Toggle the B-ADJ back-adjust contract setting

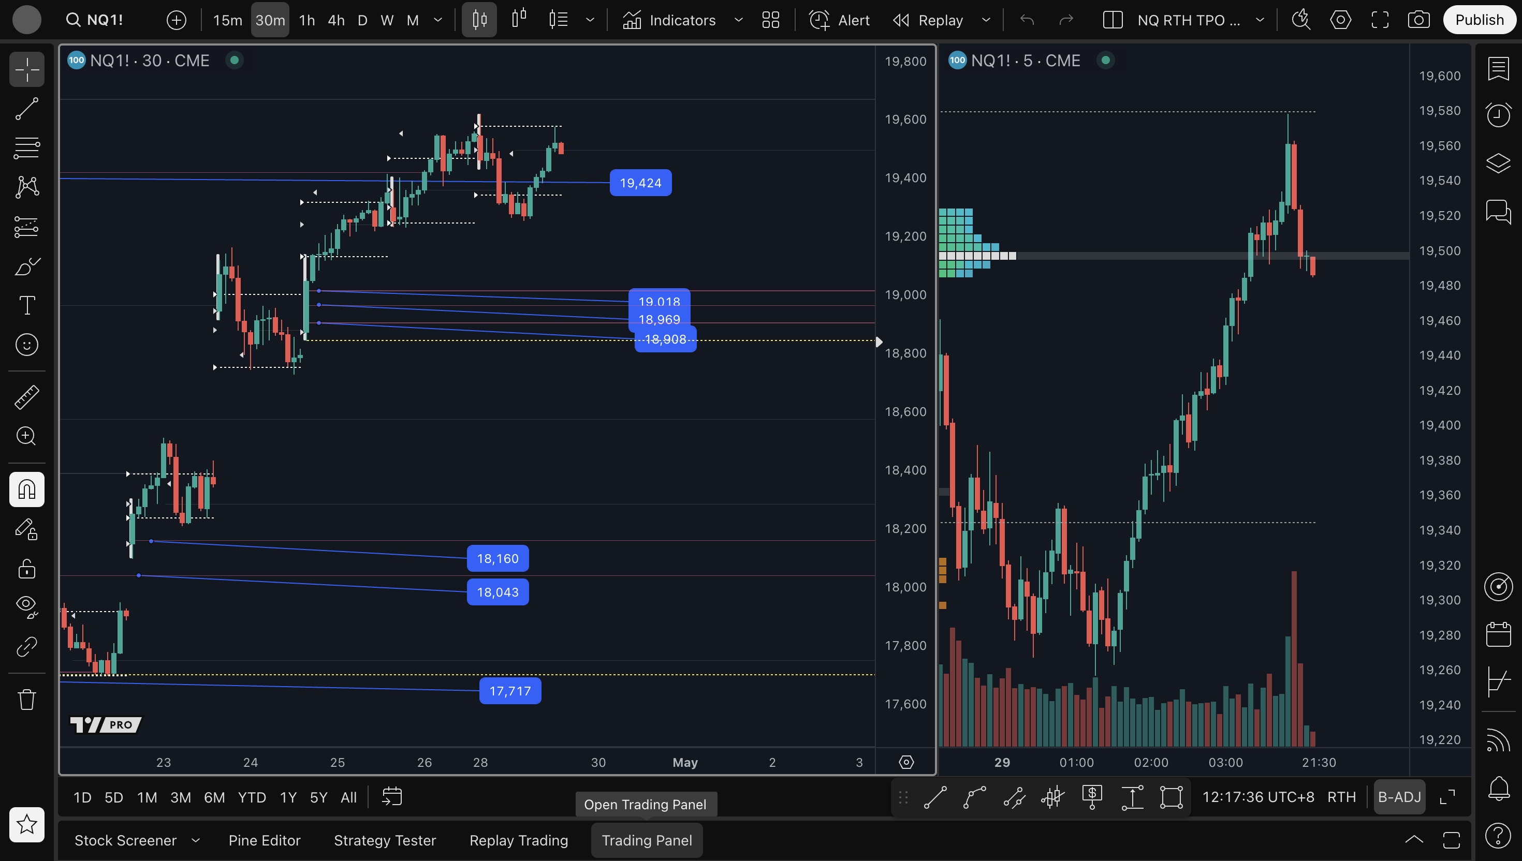pos(1399,797)
